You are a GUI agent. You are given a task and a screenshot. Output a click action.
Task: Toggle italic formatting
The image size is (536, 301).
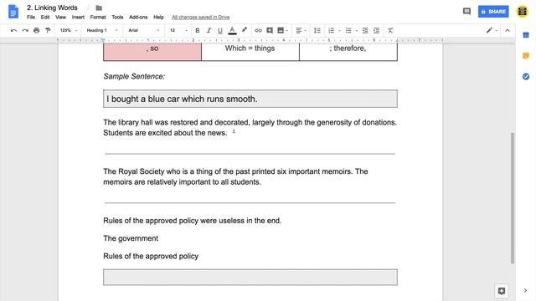click(x=209, y=30)
